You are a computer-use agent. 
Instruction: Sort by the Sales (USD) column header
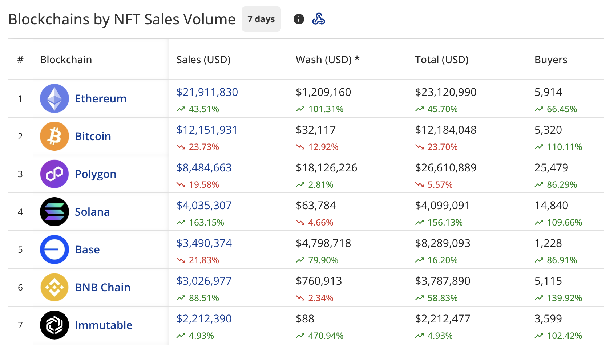(x=203, y=60)
